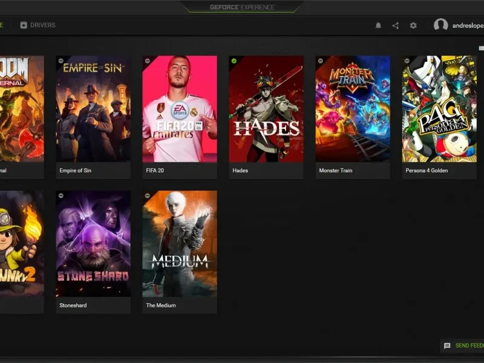This screenshot has width=484, height=363.
Task: Click the 'FIFA 20' title label
Action: click(x=155, y=171)
